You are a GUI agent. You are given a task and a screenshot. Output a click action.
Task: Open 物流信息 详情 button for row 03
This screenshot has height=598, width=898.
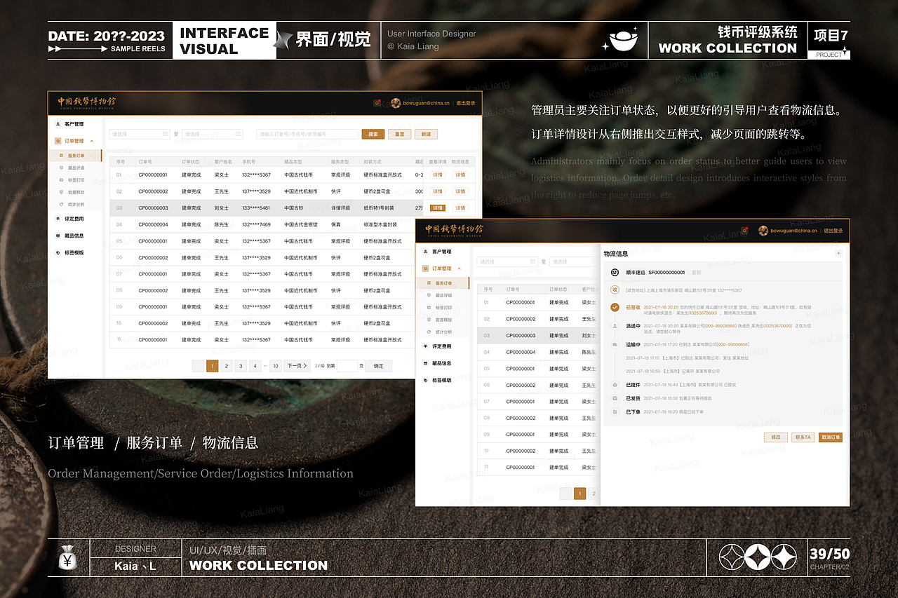point(460,208)
